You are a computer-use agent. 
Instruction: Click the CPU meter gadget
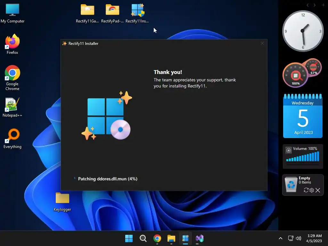pyautogui.click(x=295, y=75)
